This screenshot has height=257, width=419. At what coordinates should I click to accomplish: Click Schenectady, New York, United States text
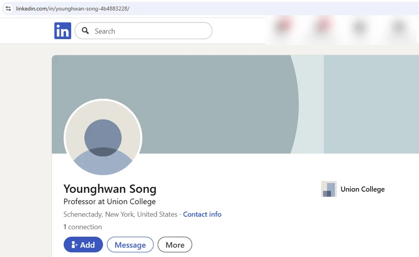(120, 214)
